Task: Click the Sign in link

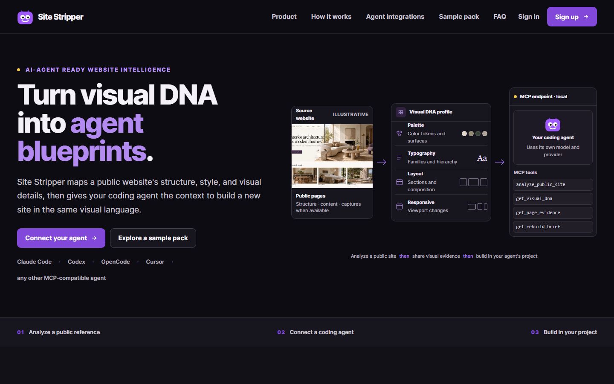Action: click(x=529, y=17)
